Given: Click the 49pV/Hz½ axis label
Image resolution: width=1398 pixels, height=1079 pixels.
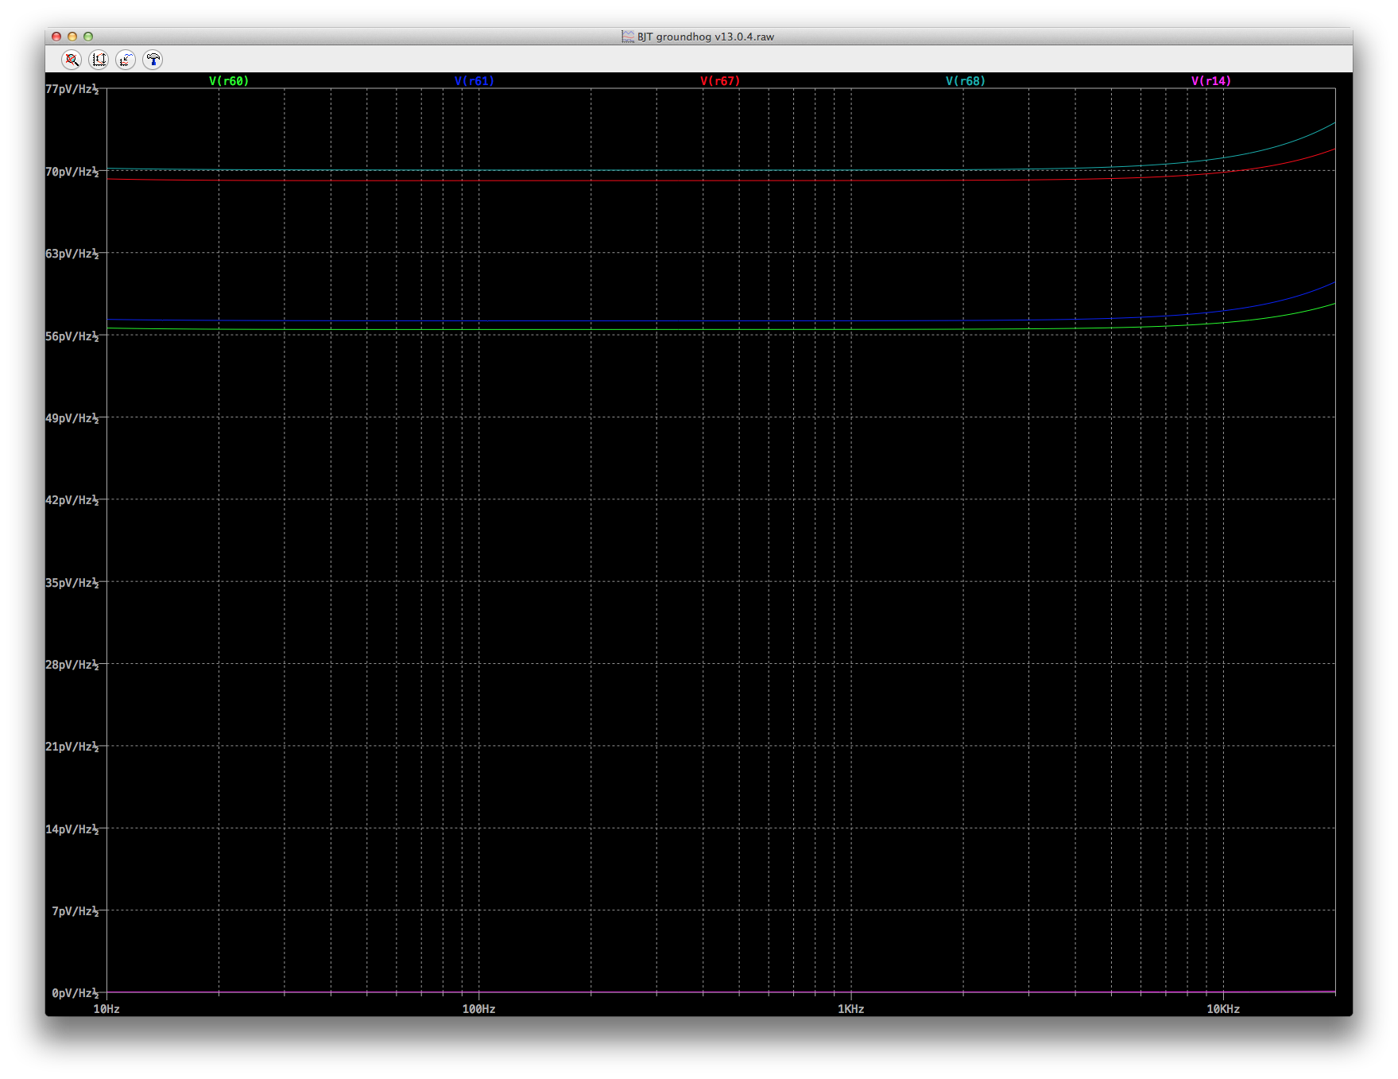Looking at the screenshot, I should pyautogui.click(x=72, y=418).
